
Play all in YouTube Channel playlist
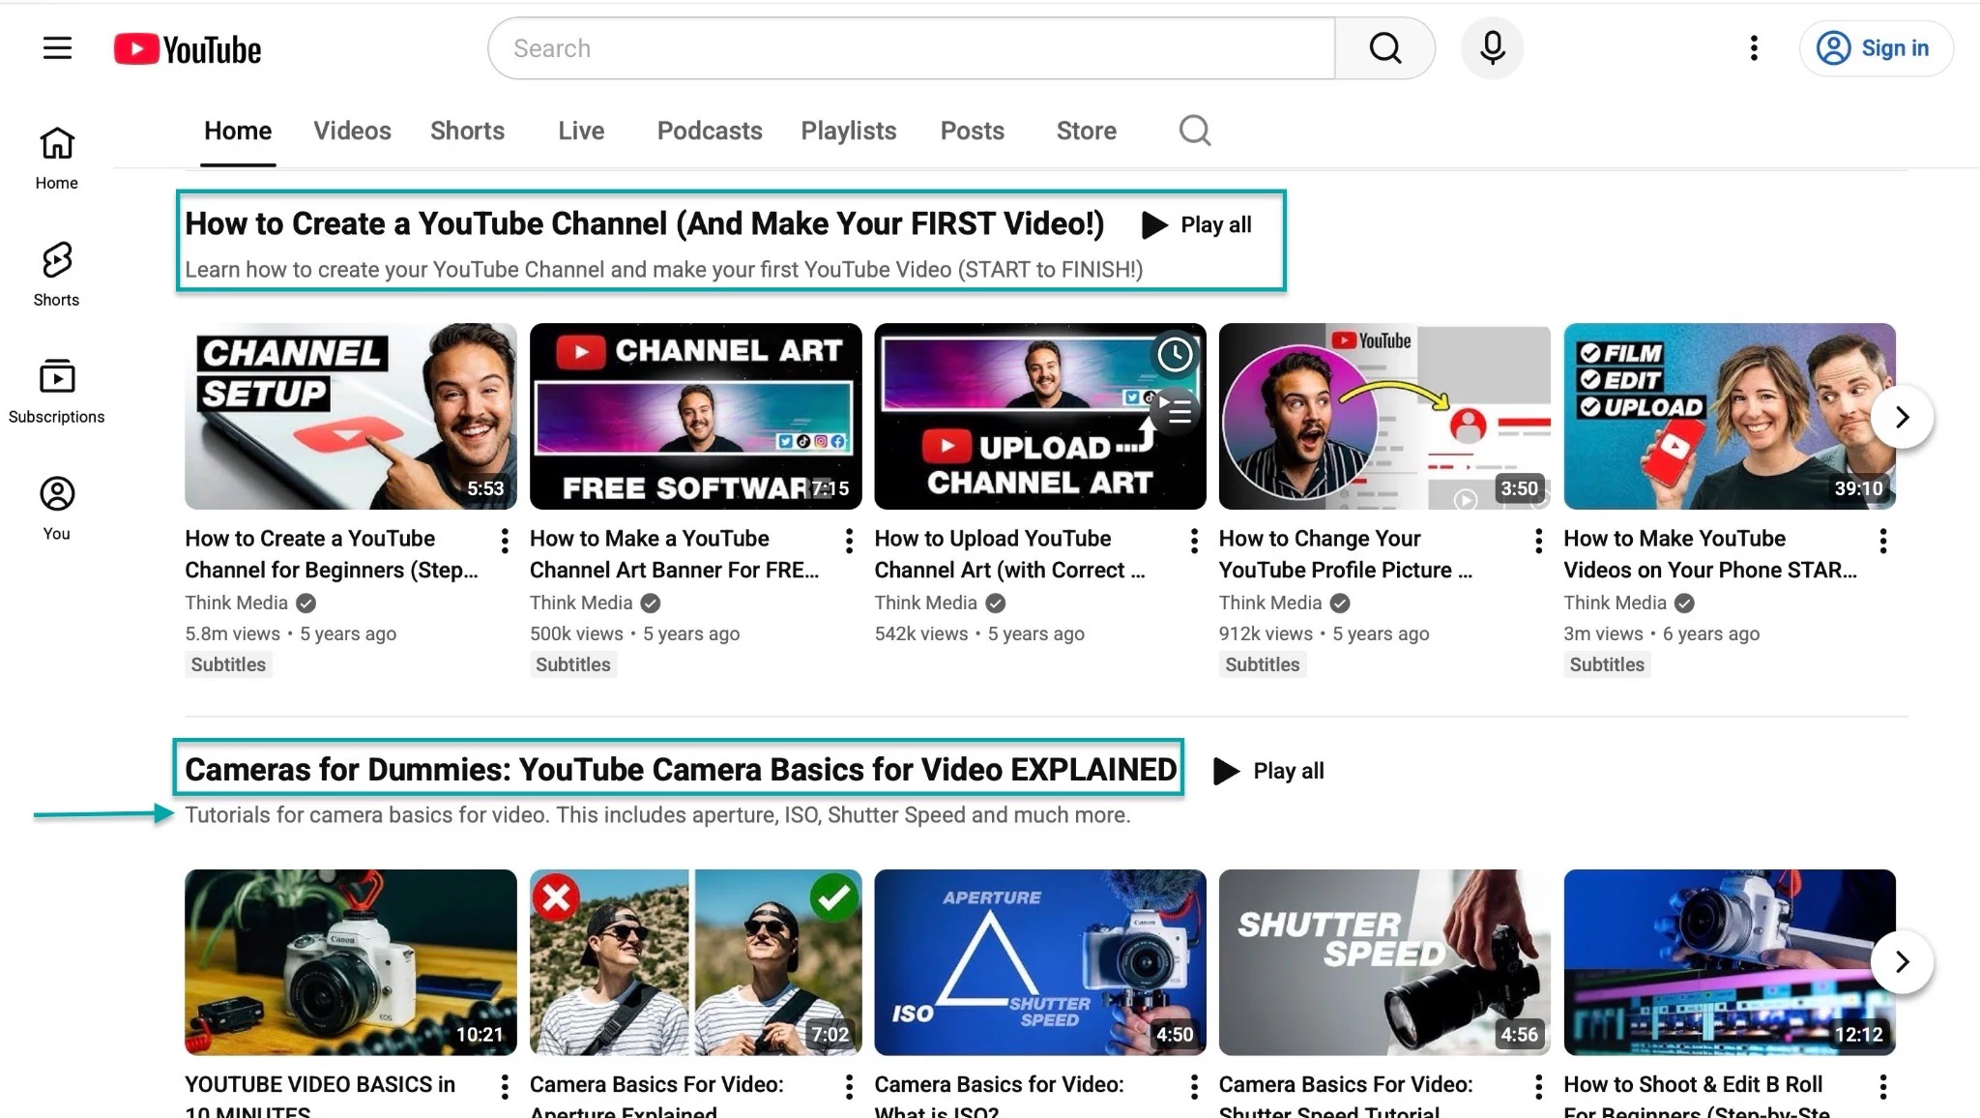tap(1197, 225)
